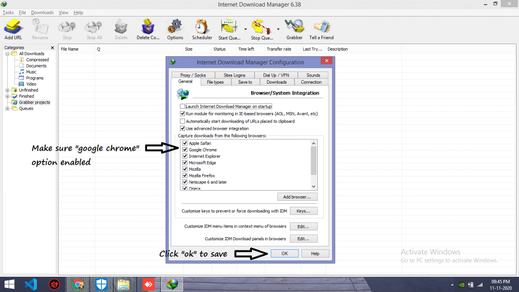The image size is (519, 292).
Task: Click the Add URL toolbar icon
Action: (x=13, y=29)
